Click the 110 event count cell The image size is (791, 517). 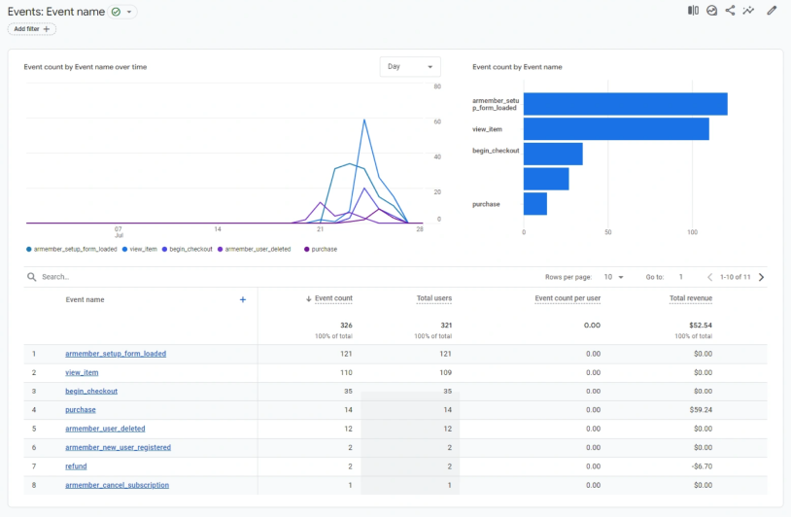[x=346, y=372]
